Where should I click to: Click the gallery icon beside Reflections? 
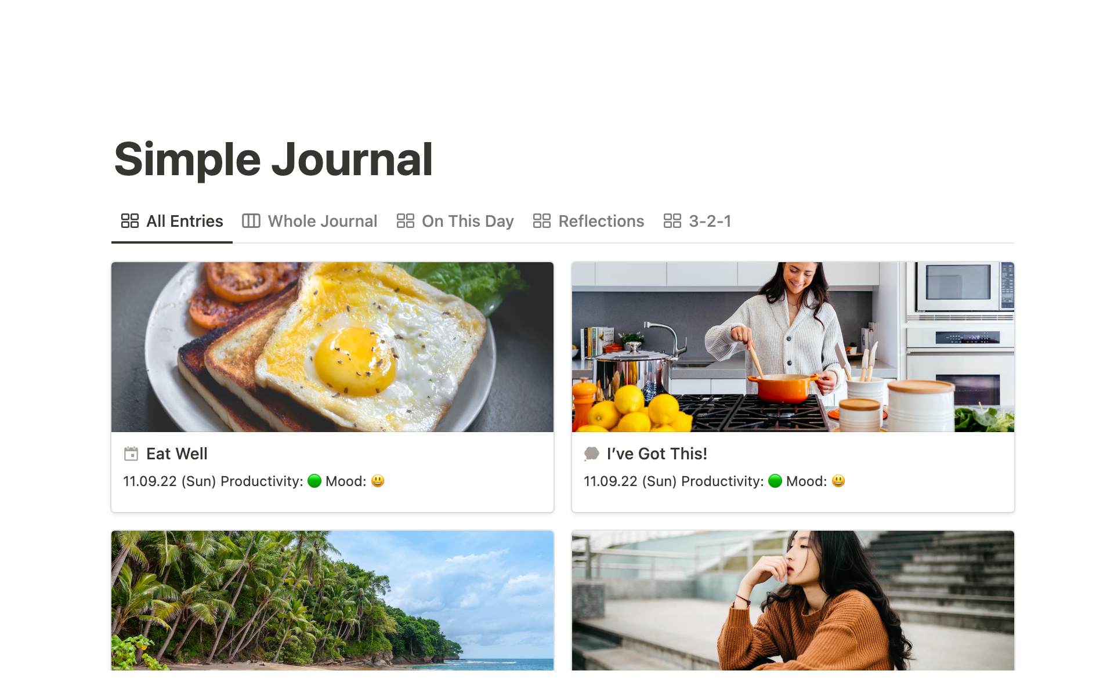pos(542,221)
